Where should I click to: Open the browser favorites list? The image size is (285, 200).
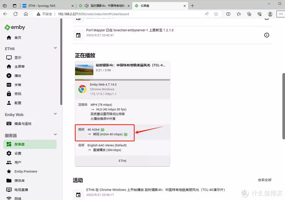(239, 14)
